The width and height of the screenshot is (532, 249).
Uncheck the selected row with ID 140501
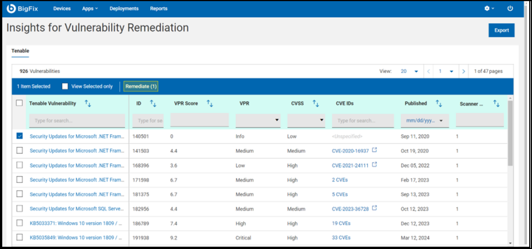pyautogui.click(x=20, y=136)
